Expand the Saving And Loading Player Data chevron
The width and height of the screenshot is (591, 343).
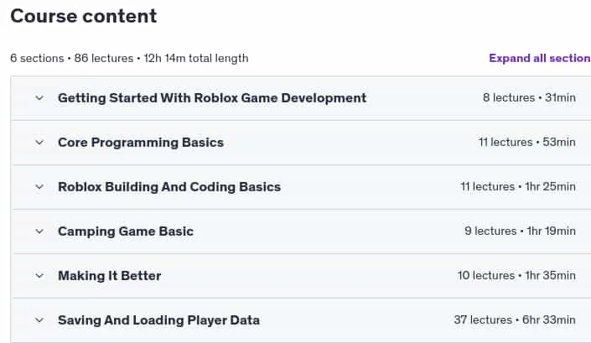click(39, 320)
